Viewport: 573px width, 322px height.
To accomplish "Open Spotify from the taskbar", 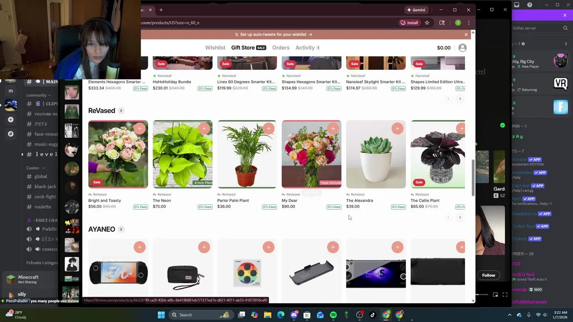I will click(334, 315).
